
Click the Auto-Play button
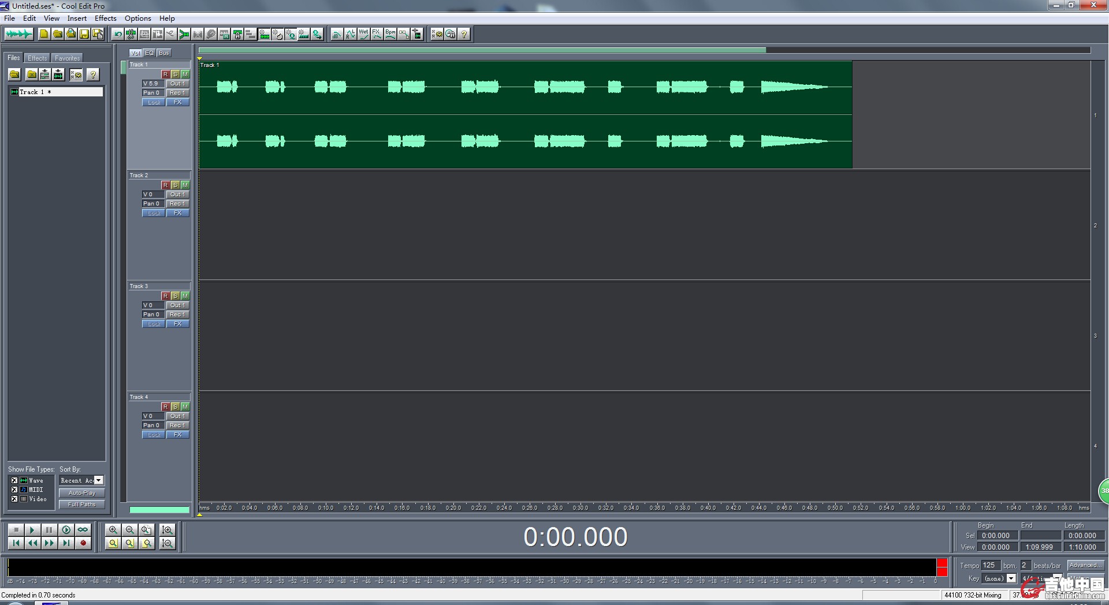(x=81, y=493)
